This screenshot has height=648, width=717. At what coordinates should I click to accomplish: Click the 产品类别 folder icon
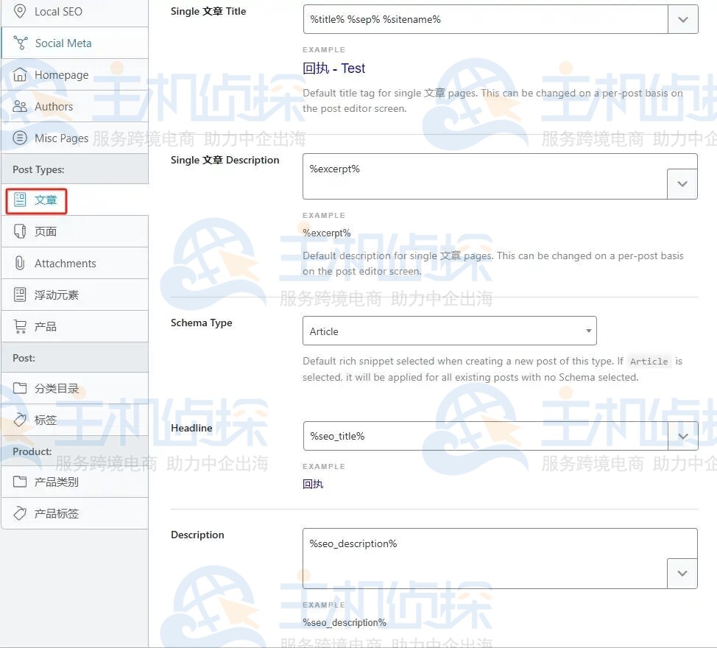(x=20, y=482)
